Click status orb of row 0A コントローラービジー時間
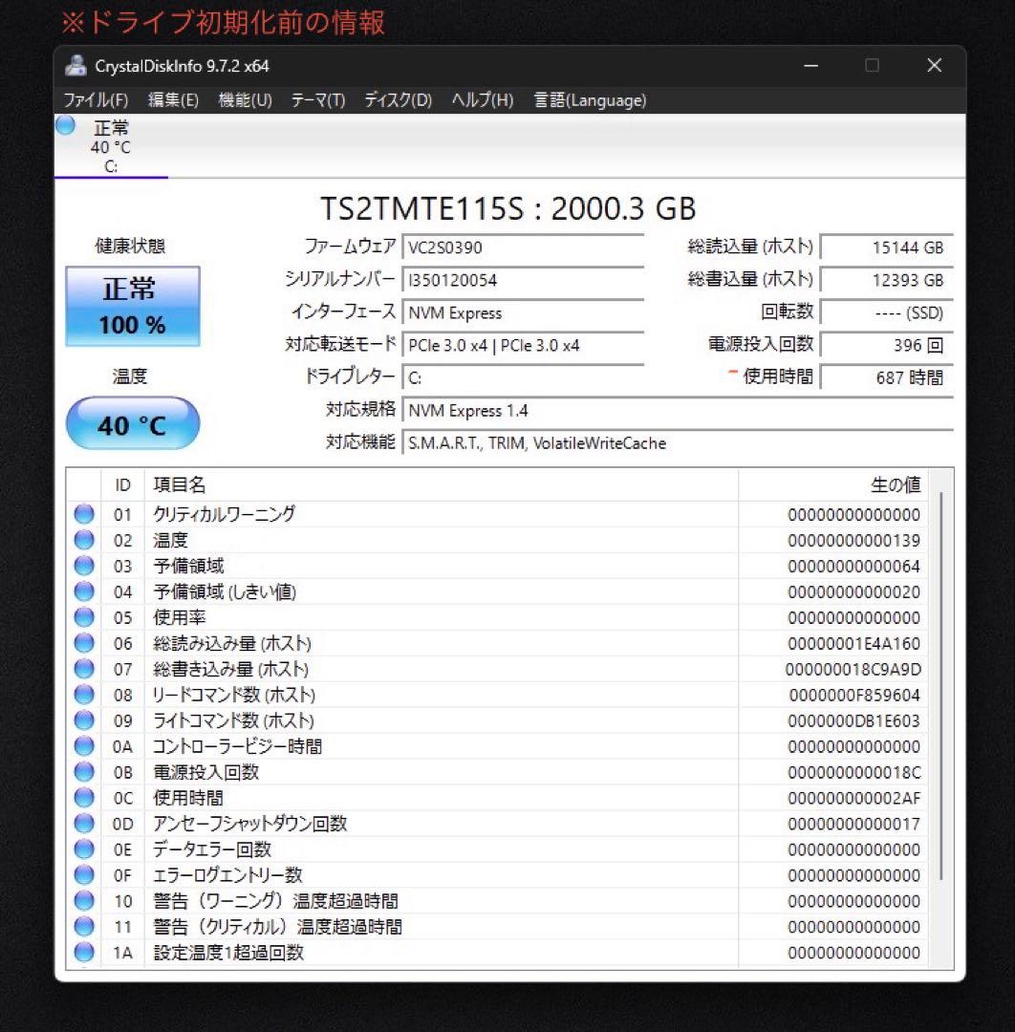This screenshot has width=1015, height=1032. (x=84, y=745)
